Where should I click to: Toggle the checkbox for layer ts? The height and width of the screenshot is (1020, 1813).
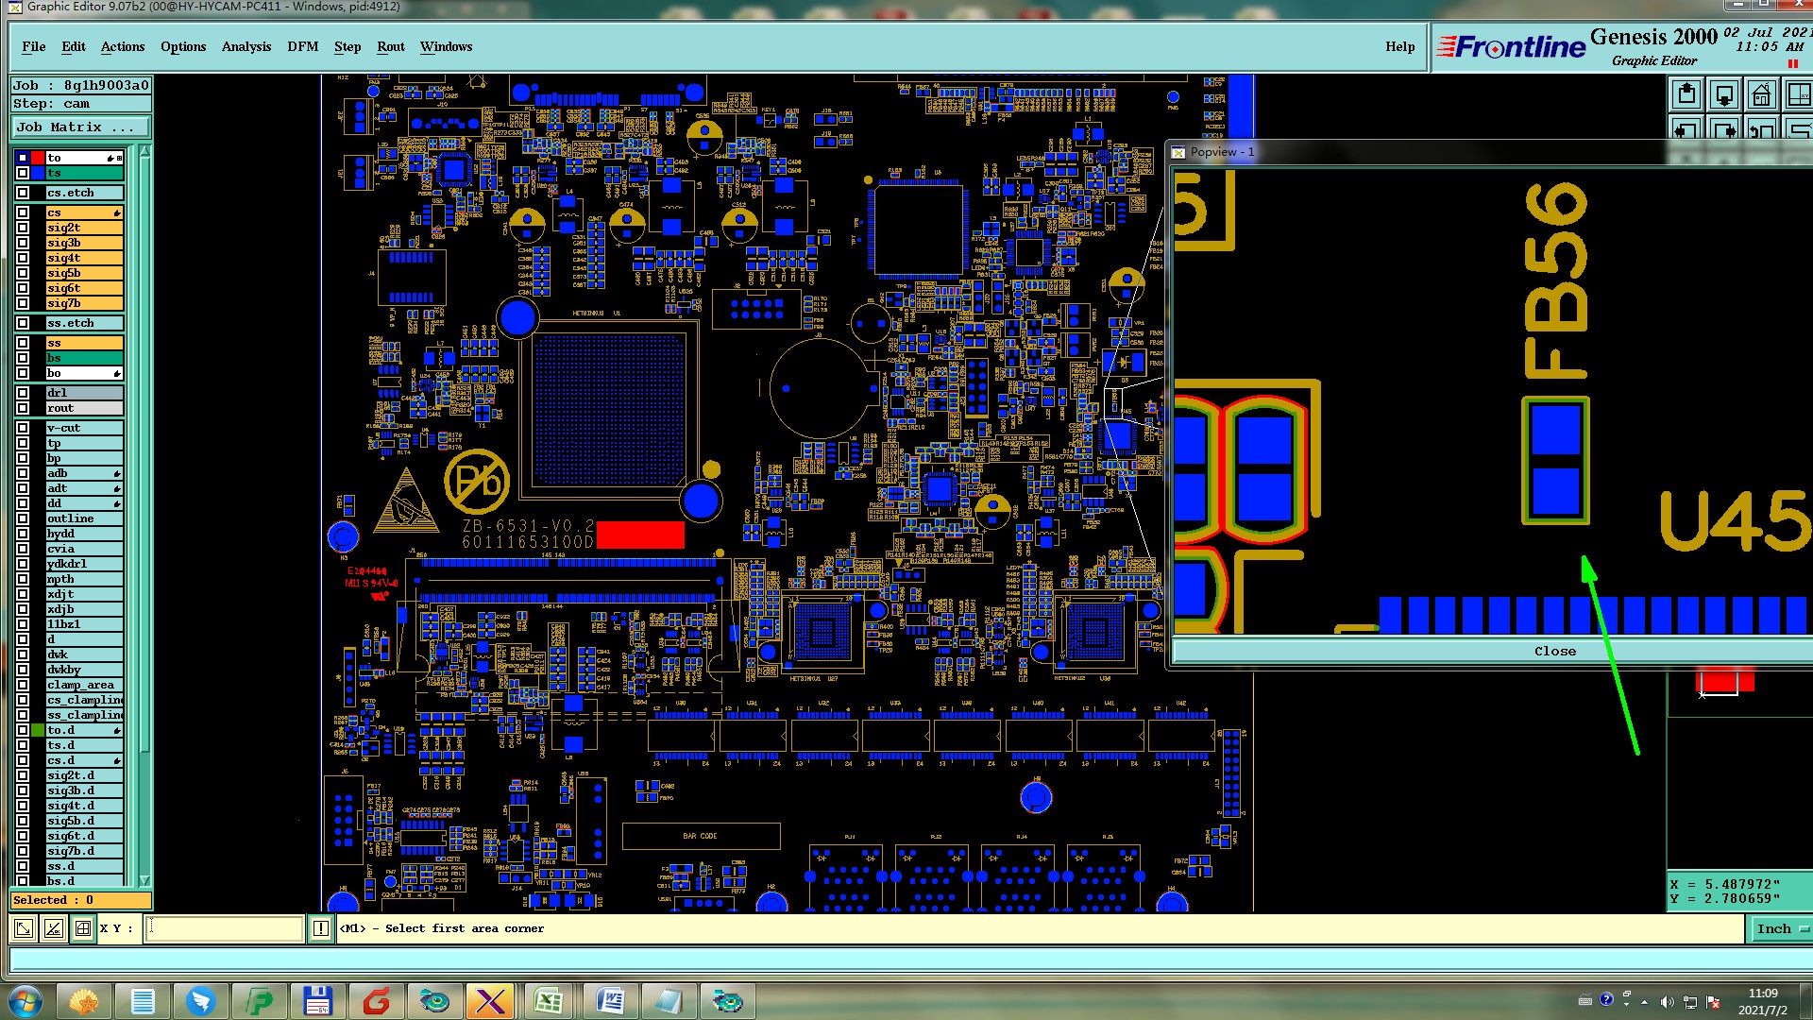coord(23,173)
